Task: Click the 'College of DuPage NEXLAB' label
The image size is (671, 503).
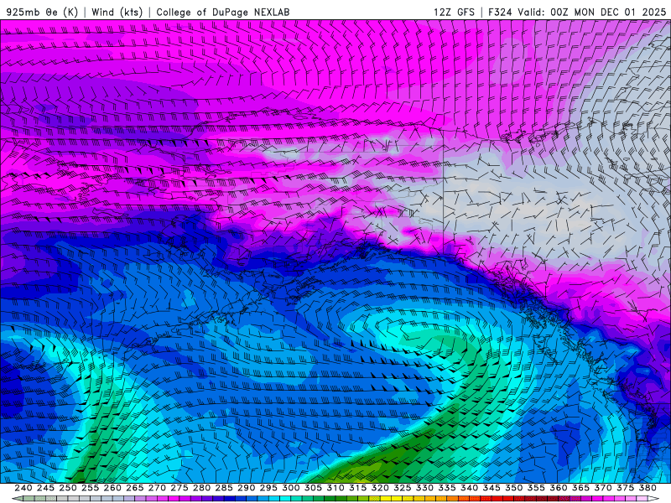Action: pyautogui.click(x=223, y=12)
